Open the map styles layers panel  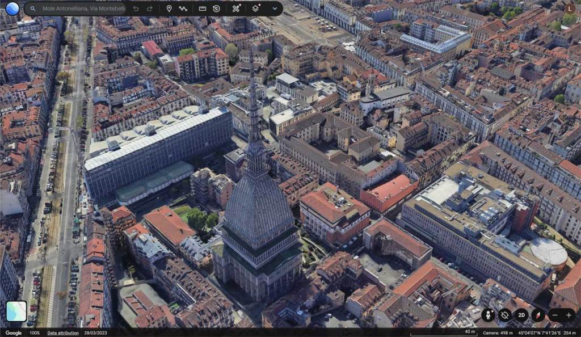coord(256,9)
